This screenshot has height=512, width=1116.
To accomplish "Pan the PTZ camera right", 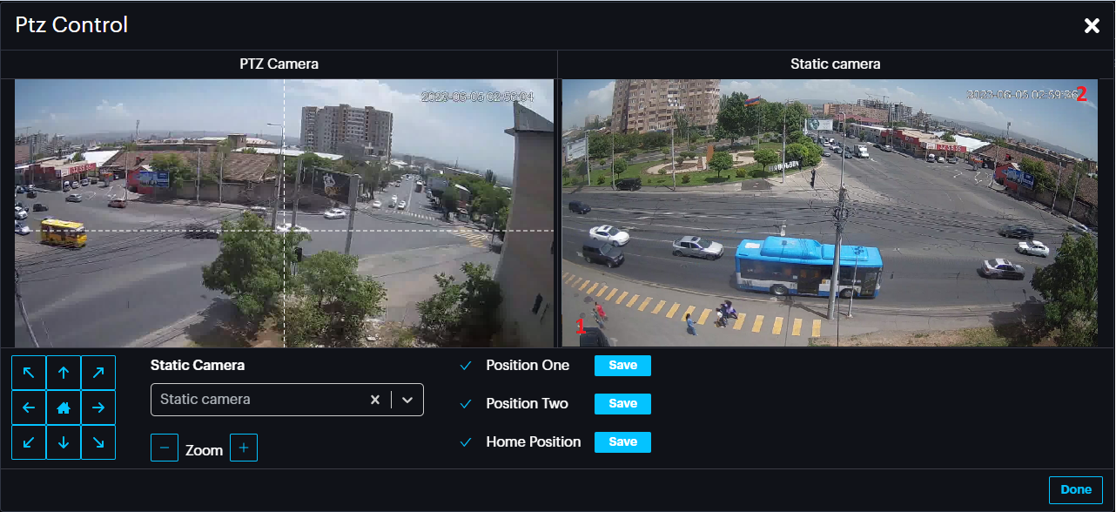I will coord(98,408).
